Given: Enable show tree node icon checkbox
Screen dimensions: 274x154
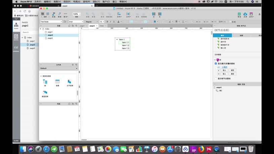Looking at the screenshot, I should [x=216, y=79].
